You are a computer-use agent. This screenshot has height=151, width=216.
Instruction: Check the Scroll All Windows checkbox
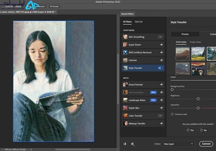coord(3,7)
